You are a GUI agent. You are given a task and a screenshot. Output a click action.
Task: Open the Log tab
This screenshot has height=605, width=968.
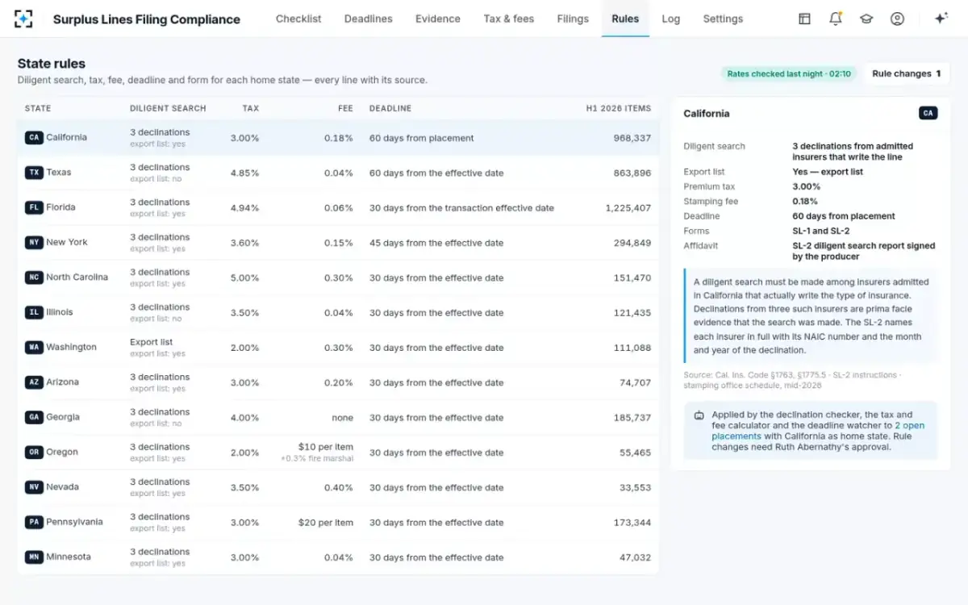click(x=670, y=19)
